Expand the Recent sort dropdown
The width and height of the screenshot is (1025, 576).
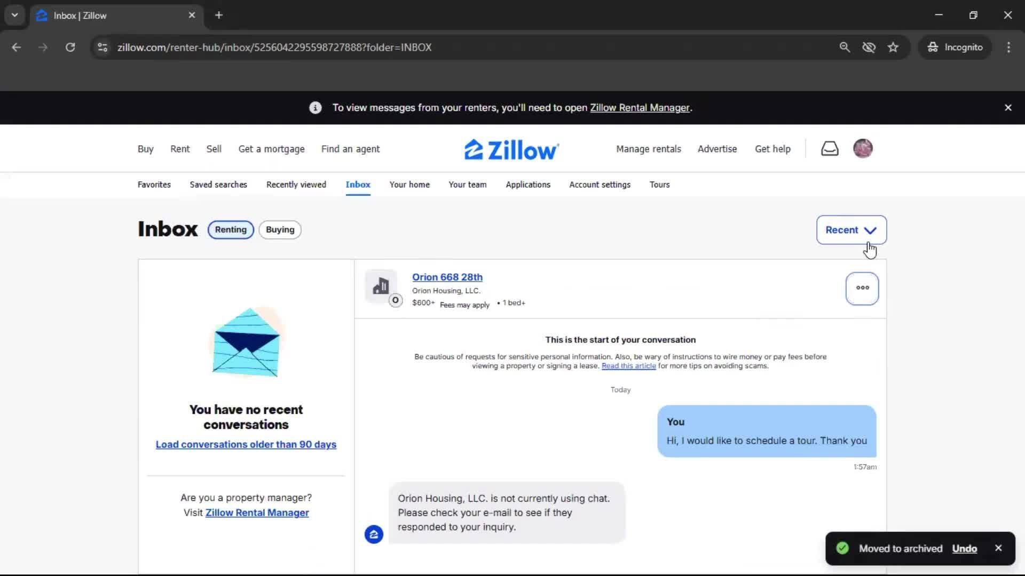pyautogui.click(x=850, y=230)
